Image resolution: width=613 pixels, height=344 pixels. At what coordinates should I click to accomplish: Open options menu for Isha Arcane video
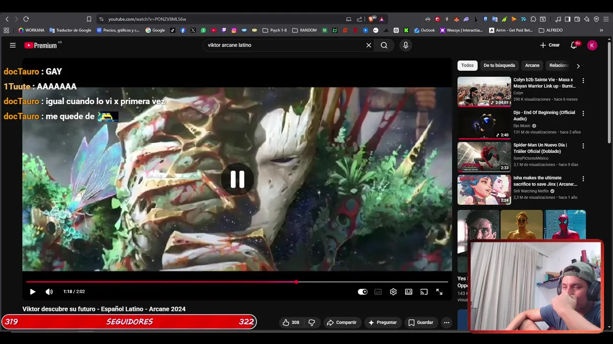583,179
